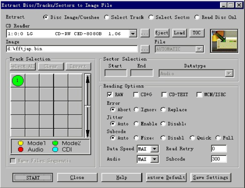Image resolution: width=245 pixels, height=188 pixels.
Task: Click the Close button
Action: 77,177
